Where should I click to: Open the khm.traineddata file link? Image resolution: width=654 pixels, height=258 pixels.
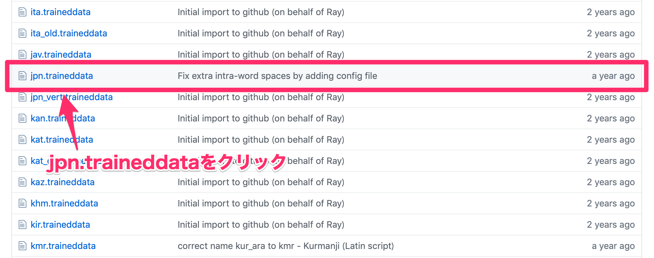tap(64, 204)
